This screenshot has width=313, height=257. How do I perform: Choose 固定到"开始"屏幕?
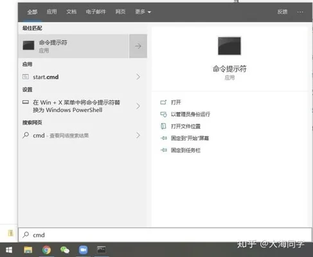[x=190, y=138]
